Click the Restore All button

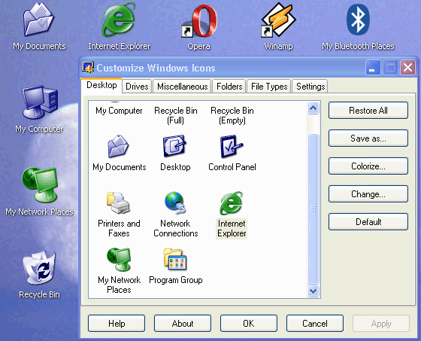[368, 110]
